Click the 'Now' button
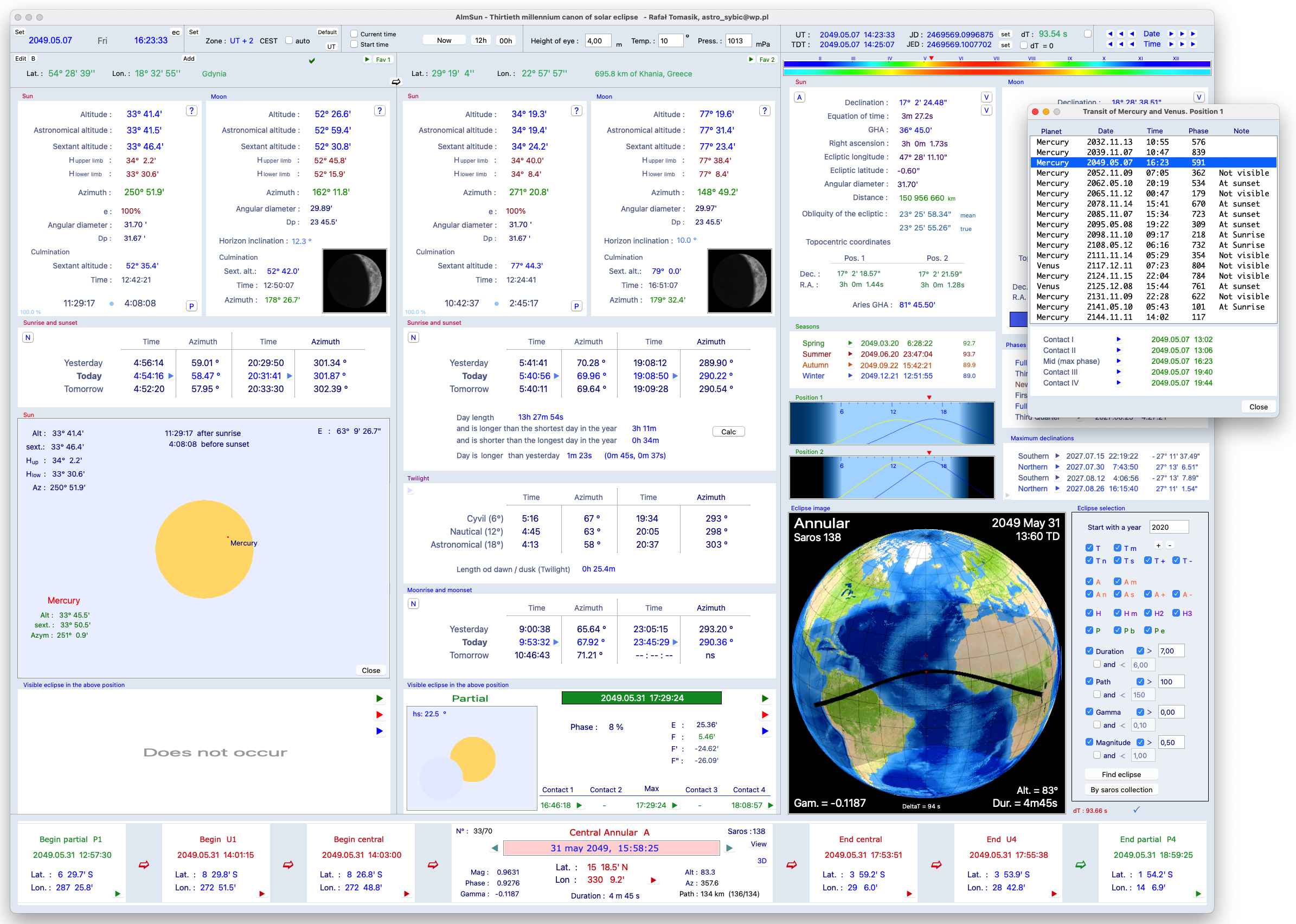 [x=444, y=40]
